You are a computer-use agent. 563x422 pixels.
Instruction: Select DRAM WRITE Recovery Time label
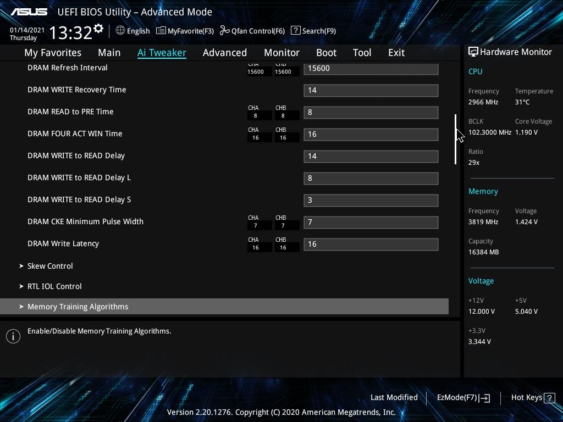point(77,90)
